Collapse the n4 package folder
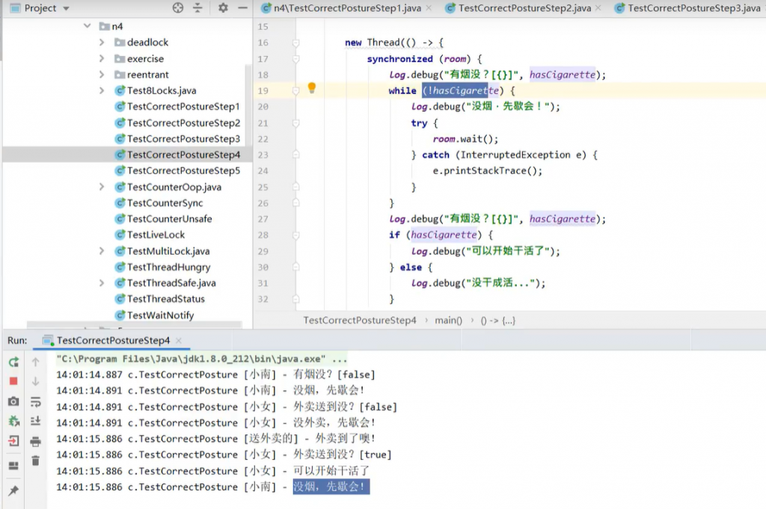The width and height of the screenshot is (766, 509). (88, 26)
